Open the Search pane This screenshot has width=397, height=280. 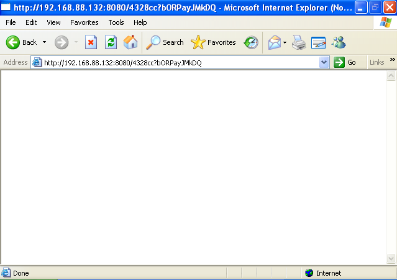[x=165, y=42]
